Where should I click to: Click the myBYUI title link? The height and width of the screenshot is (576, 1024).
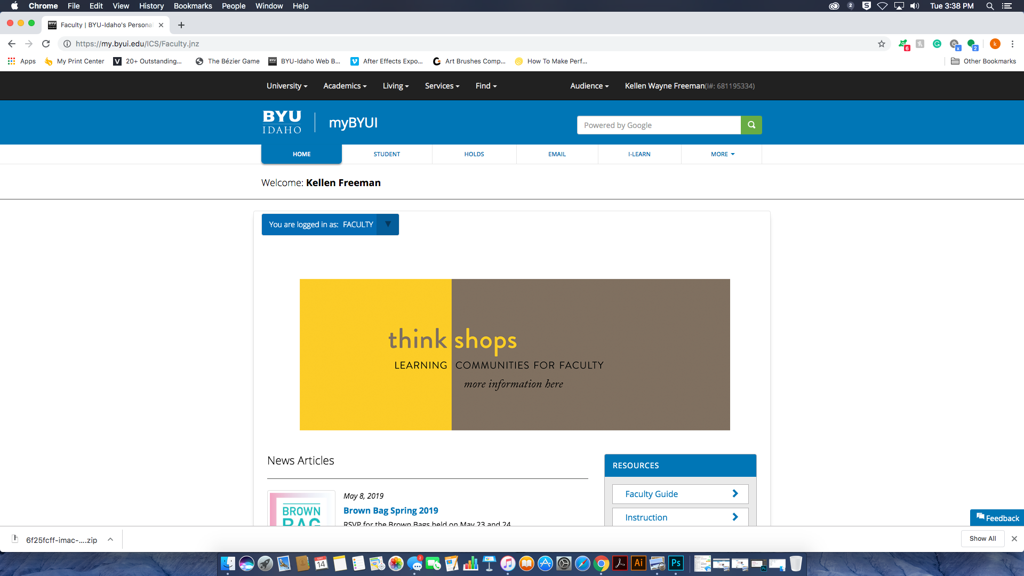click(x=353, y=123)
